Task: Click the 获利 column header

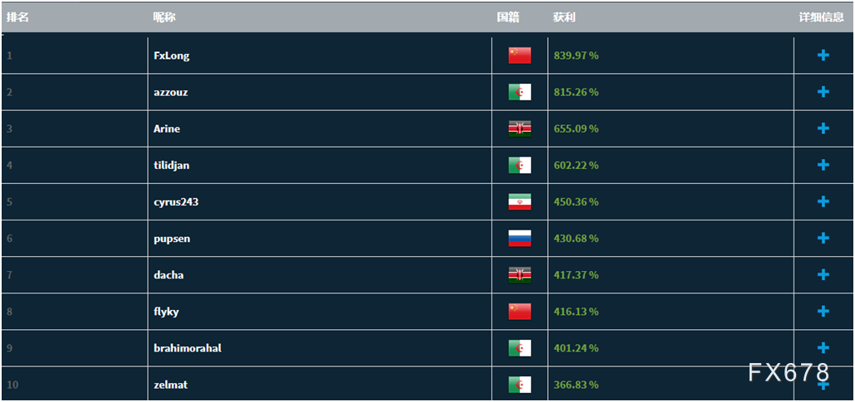Action: [564, 17]
